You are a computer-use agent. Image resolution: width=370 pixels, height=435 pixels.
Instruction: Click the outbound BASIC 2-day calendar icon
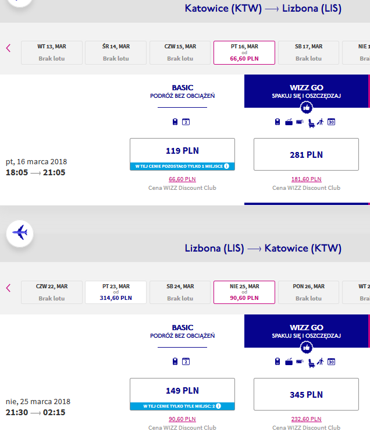[x=186, y=122]
